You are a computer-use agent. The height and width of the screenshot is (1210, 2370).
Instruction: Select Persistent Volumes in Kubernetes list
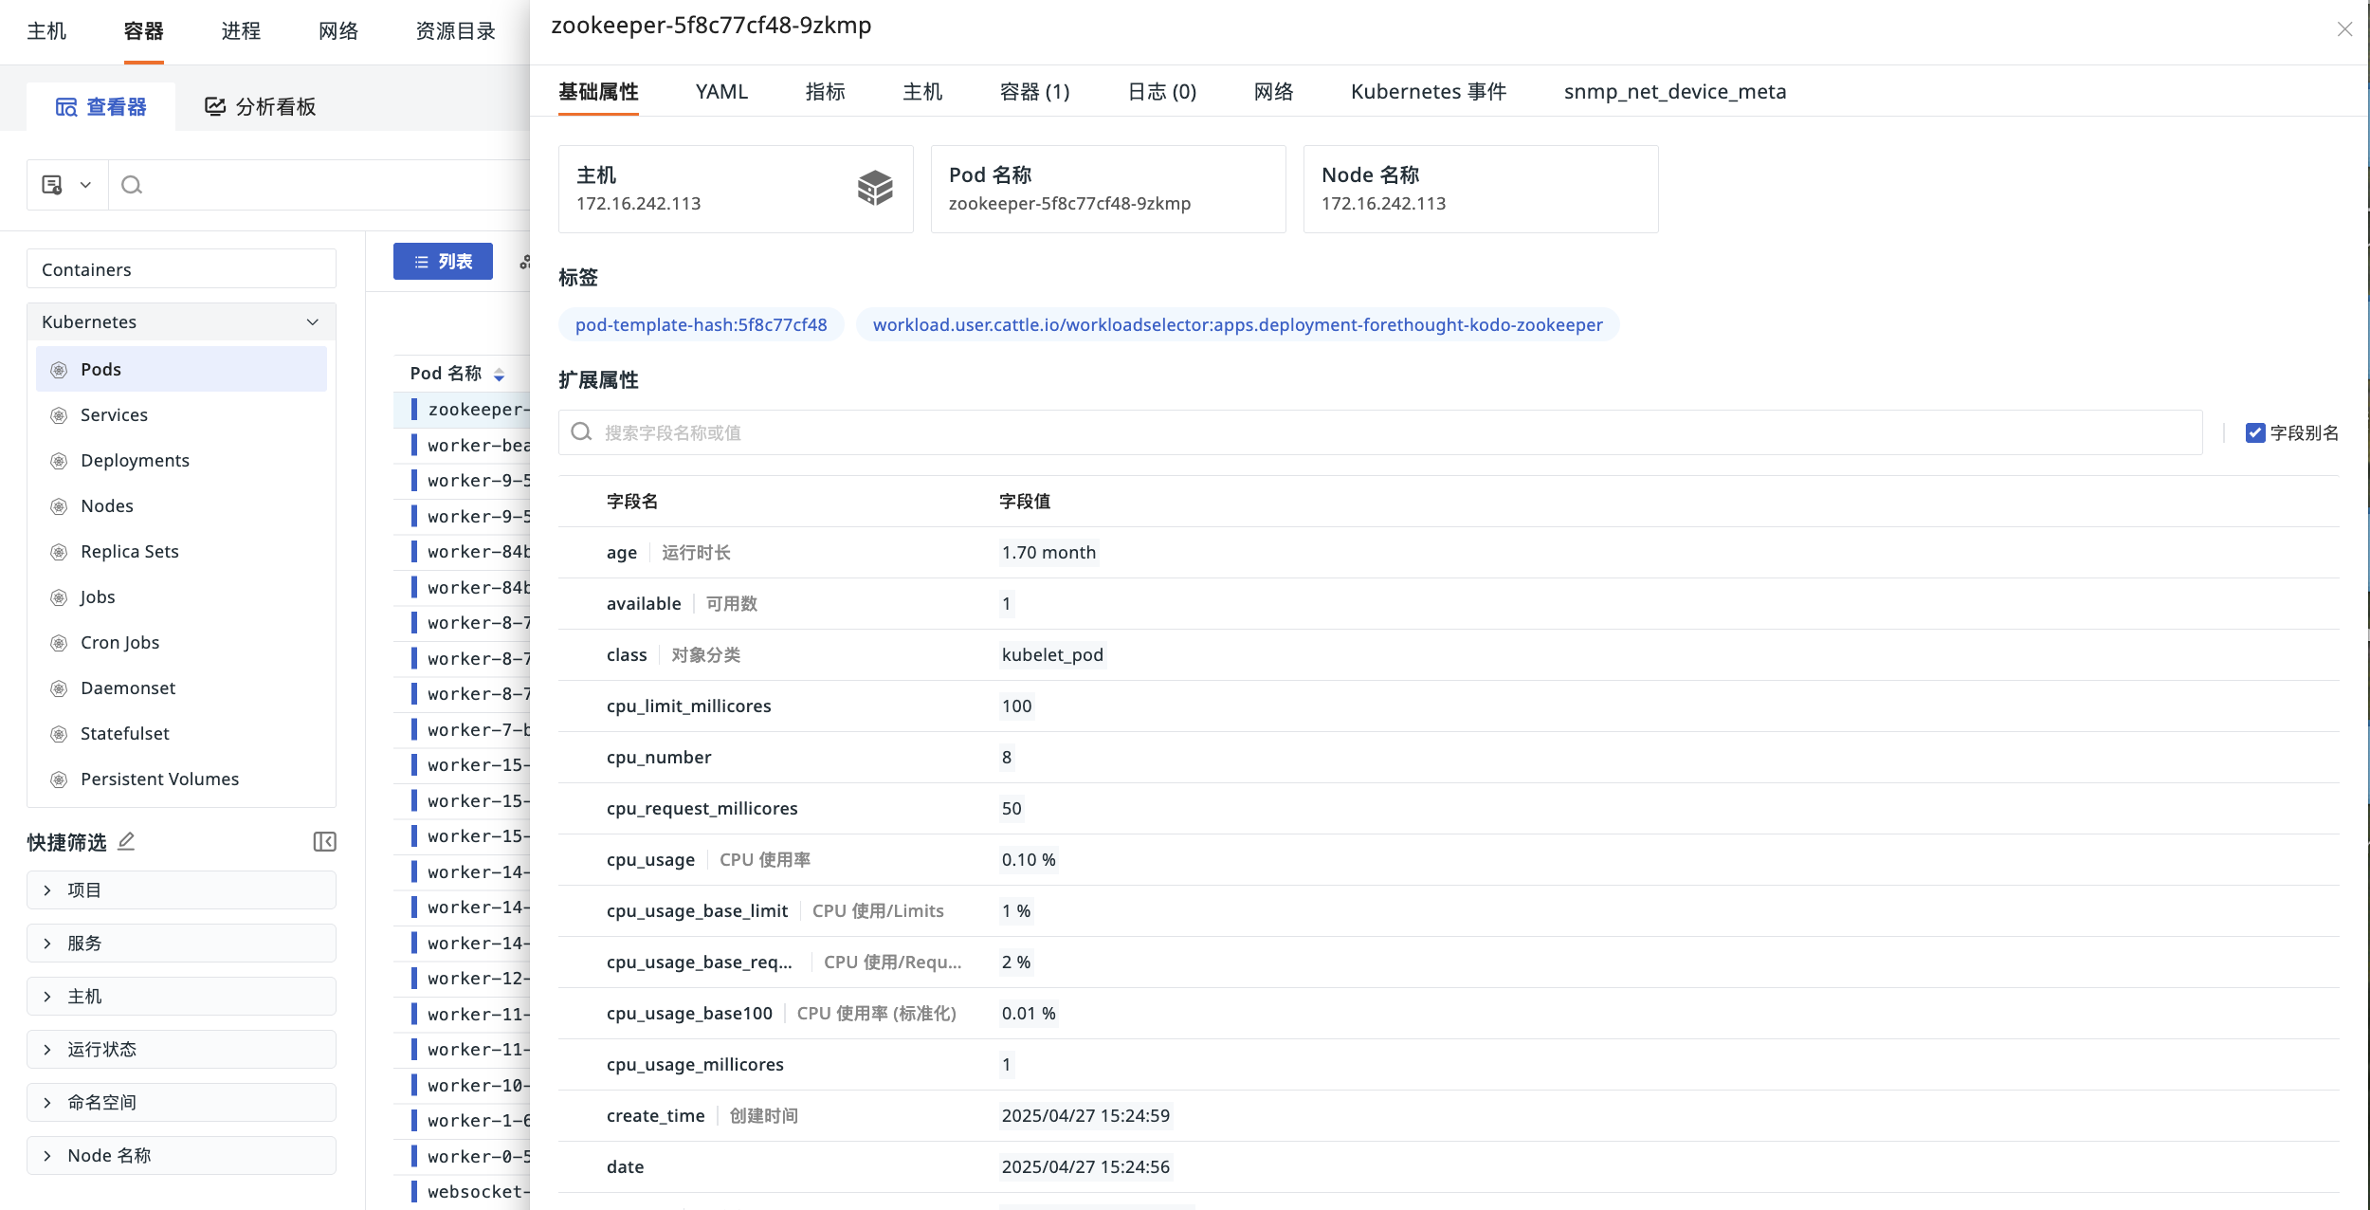[x=181, y=779]
